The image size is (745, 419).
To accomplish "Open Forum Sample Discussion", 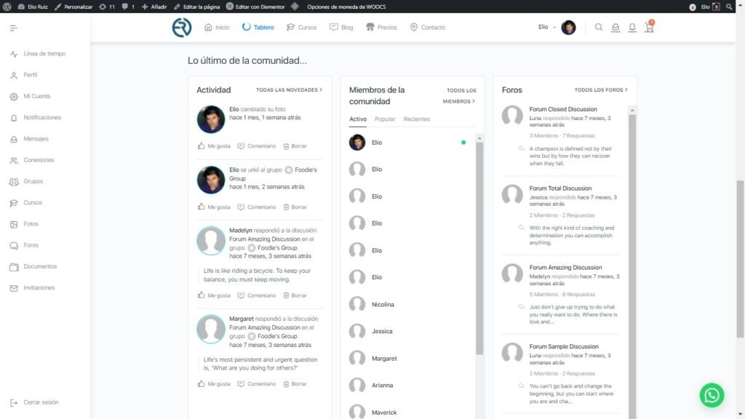I will 564,347.
